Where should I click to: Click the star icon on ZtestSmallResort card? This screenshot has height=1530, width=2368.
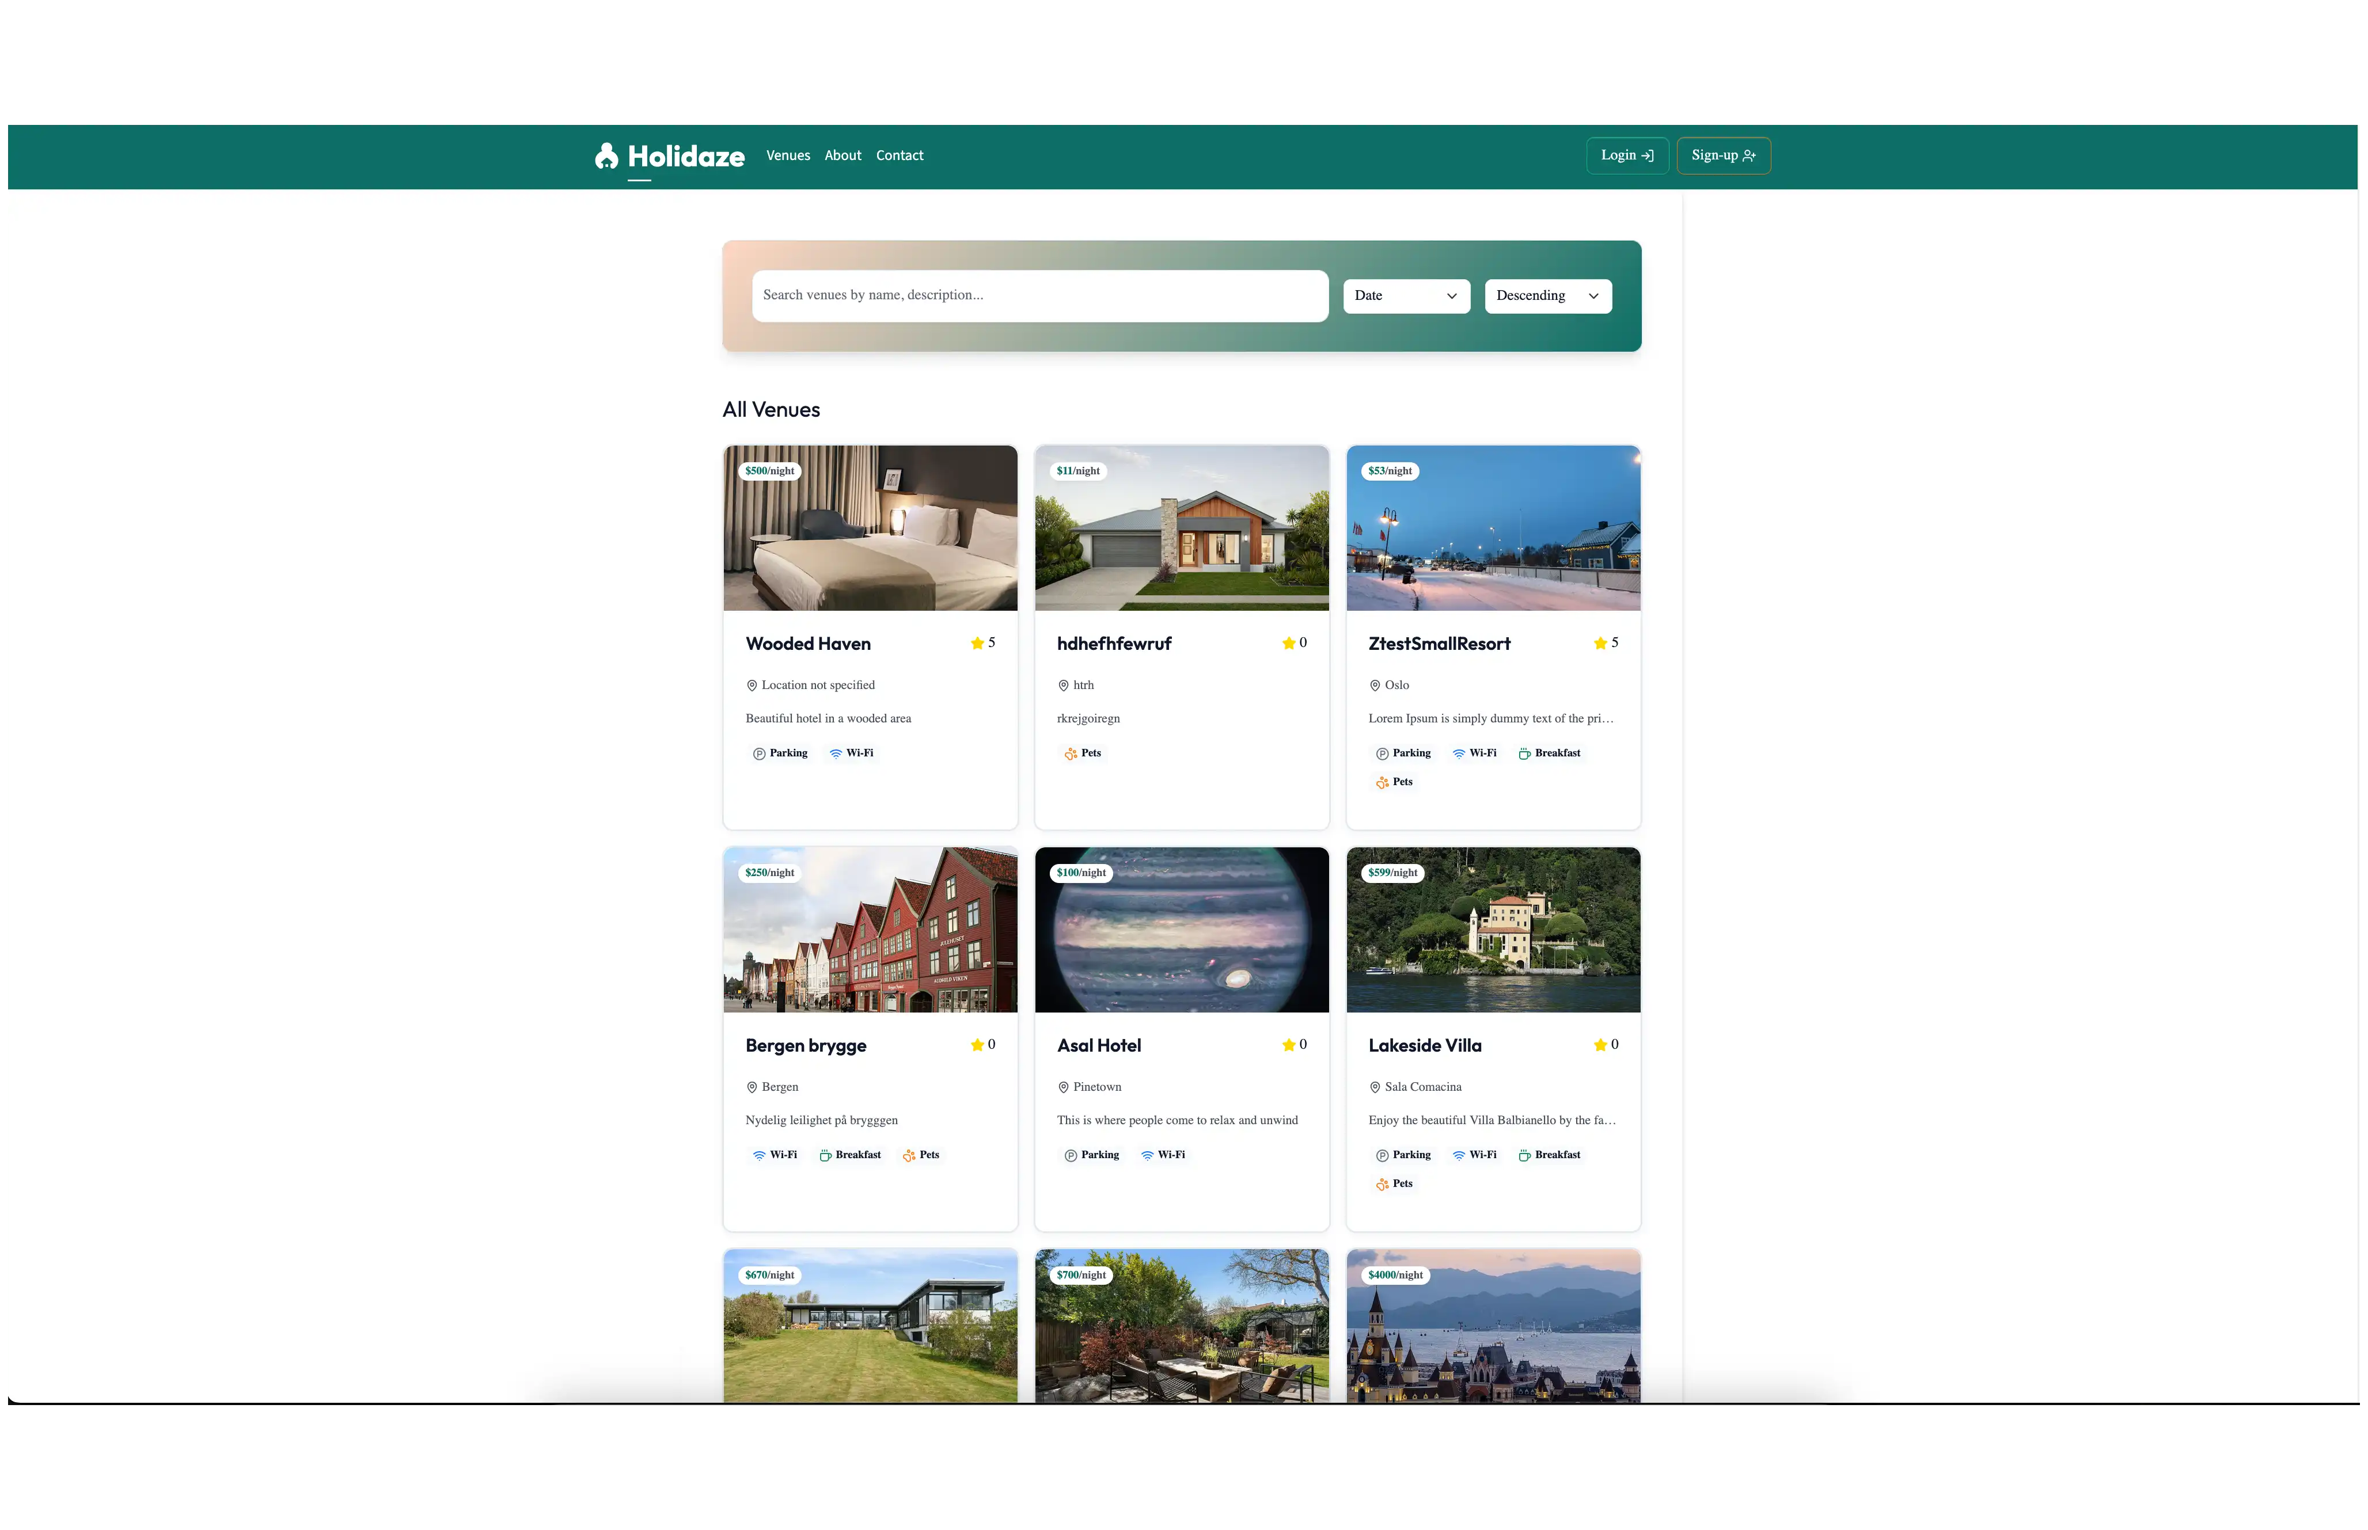click(x=1600, y=644)
